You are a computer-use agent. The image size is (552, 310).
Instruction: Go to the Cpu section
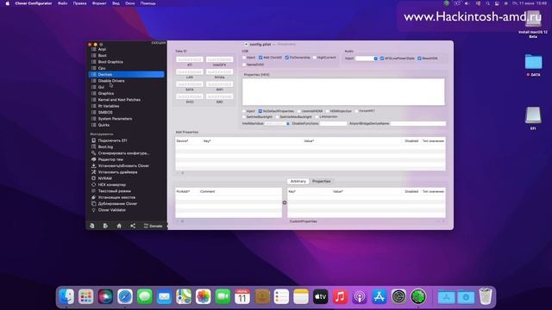click(x=102, y=68)
